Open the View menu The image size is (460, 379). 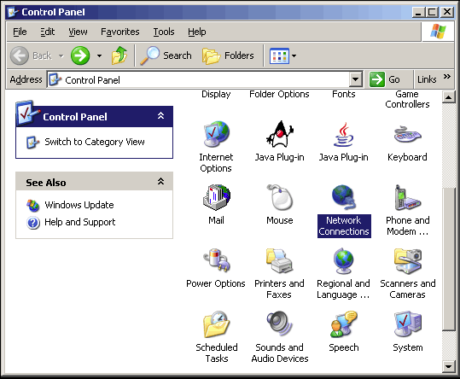click(78, 32)
